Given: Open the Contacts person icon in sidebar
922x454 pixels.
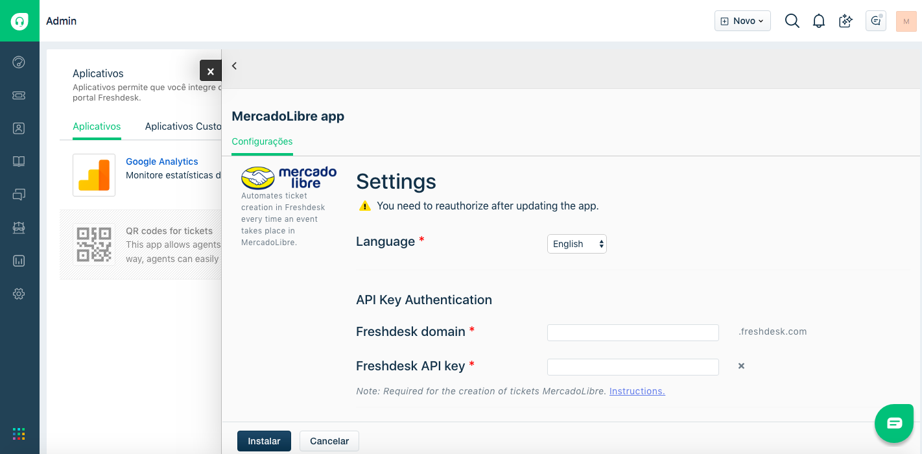Looking at the screenshot, I should click(19, 128).
